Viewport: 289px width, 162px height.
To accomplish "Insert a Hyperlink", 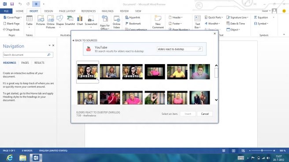I will 133,18.
